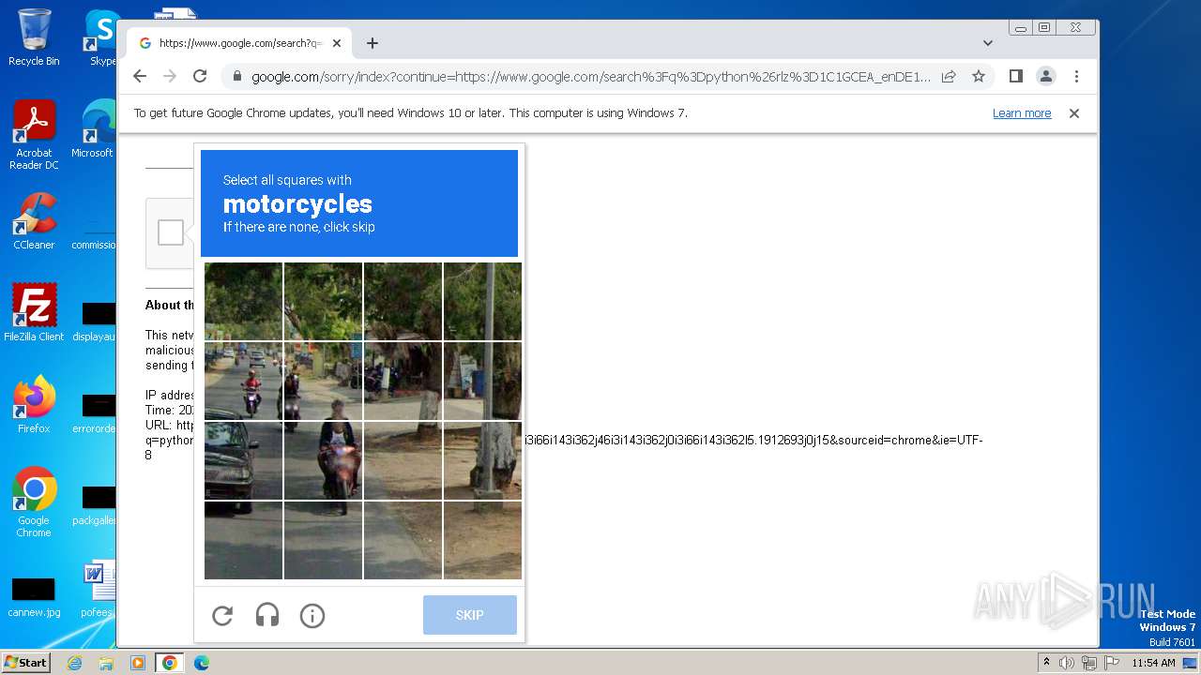The width and height of the screenshot is (1201, 675).
Task: Open cannew.jpg file
Action: point(34,597)
